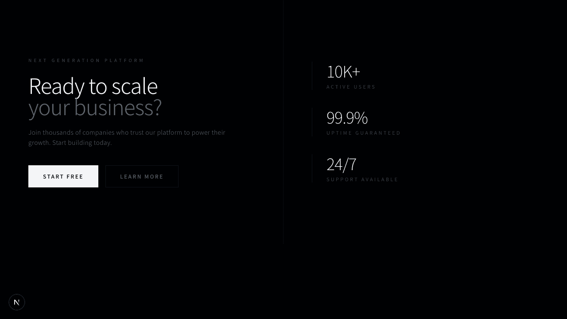The height and width of the screenshot is (319, 567).
Task: Click the 24/7 statistic number
Action: (x=341, y=164)
